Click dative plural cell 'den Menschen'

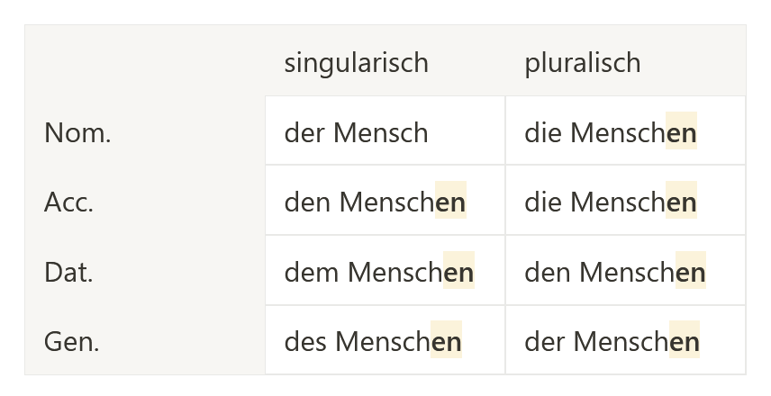pyautogui.click(x=625, y=270)
